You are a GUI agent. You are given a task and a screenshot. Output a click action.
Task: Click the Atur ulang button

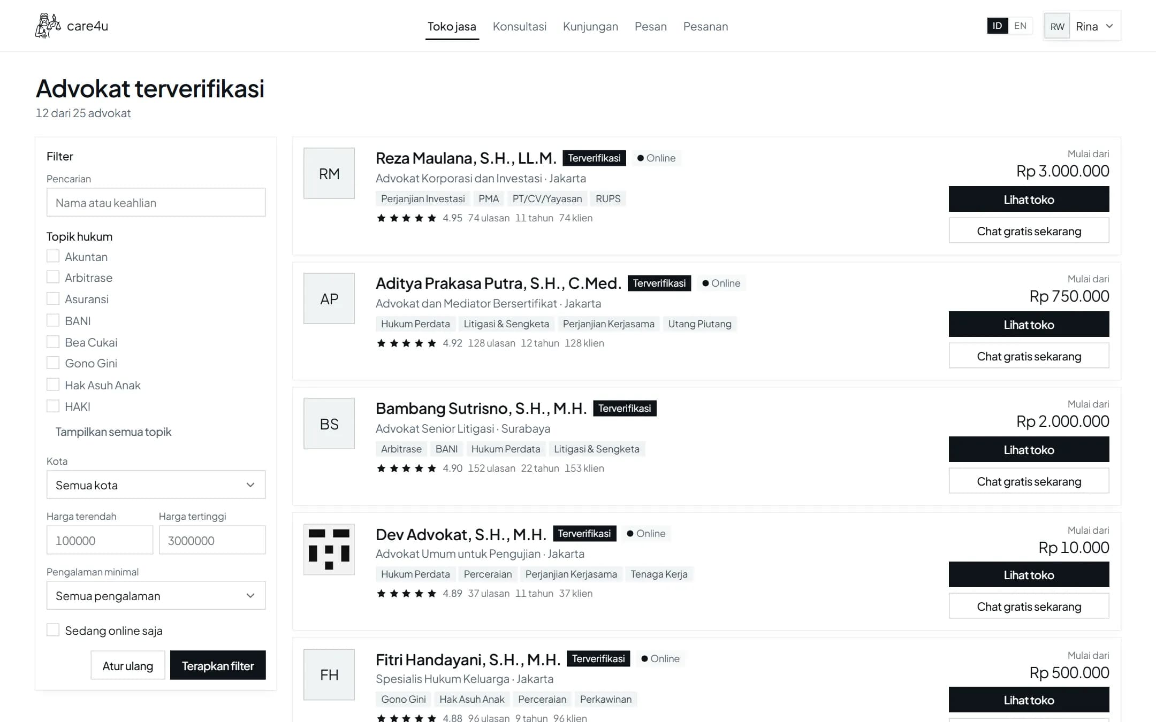(x=127, y=665)
